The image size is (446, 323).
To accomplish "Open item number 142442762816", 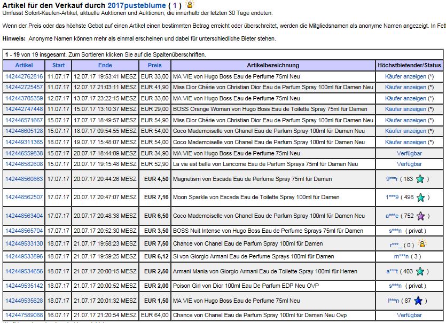I will pos(24,76).
